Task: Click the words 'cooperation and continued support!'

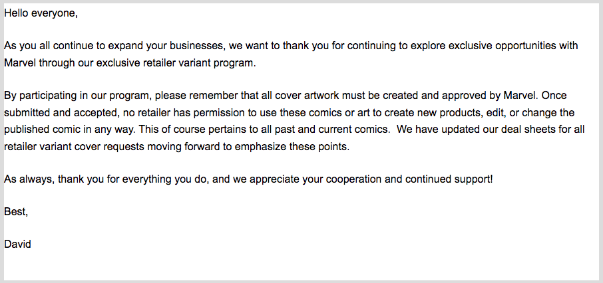Action: coord(409,179)
